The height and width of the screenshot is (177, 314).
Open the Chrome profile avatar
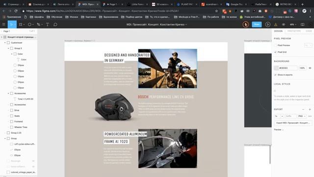point(304,11)
